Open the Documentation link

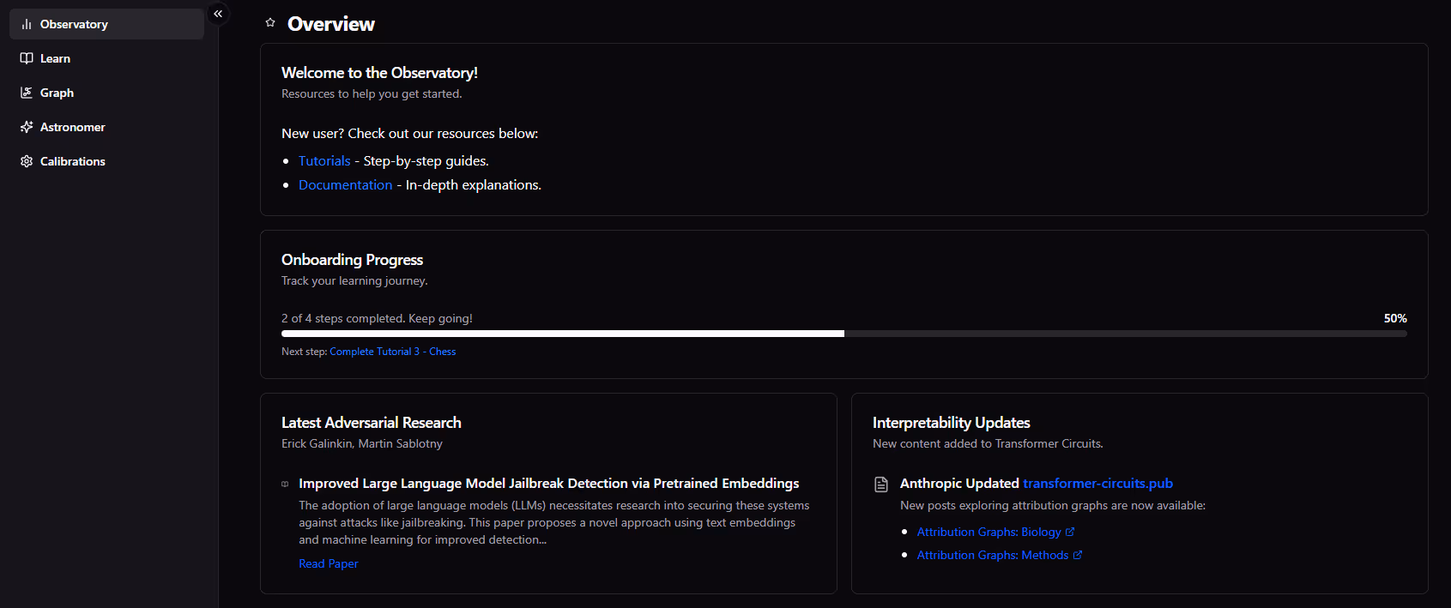[x=345, y=184]
